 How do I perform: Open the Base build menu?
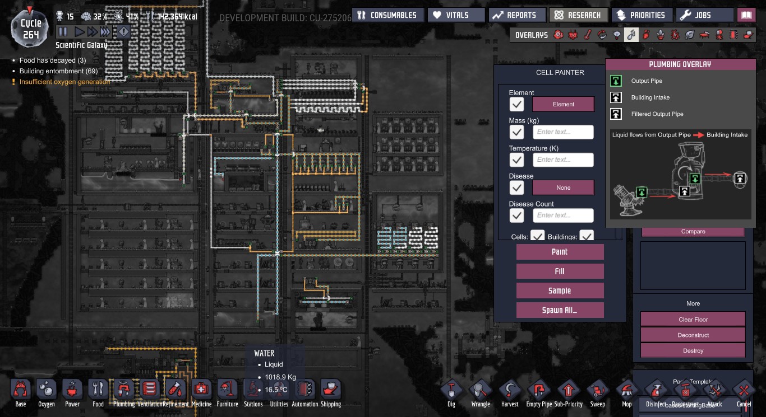[21, 393]
